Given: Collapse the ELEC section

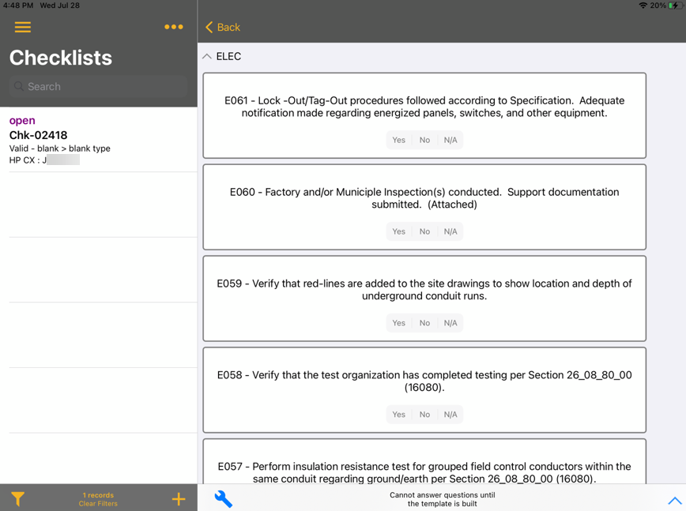Looking at the screenshot, I should tap(207, 56).
